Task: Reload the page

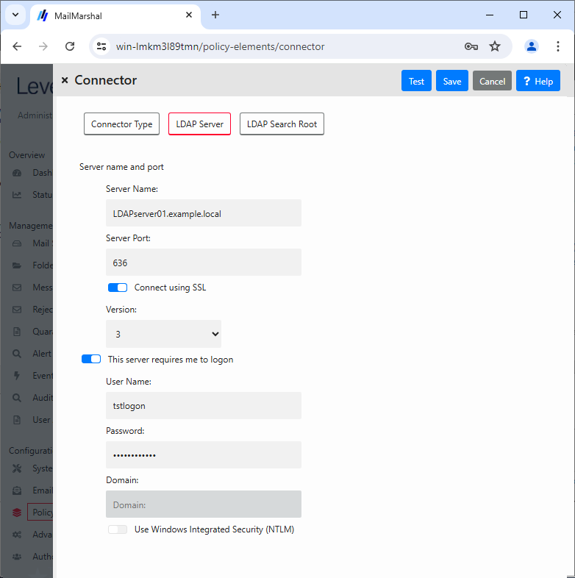Action: click(x=70, y=46)
